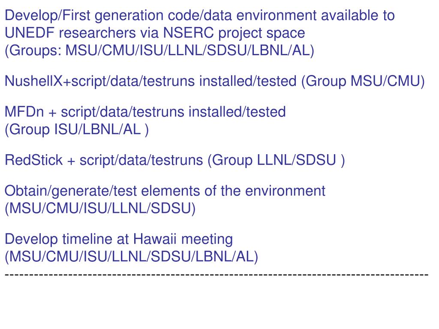Click the word 'UNEDF'
The image size is (439, 329).
pos(30,33)
